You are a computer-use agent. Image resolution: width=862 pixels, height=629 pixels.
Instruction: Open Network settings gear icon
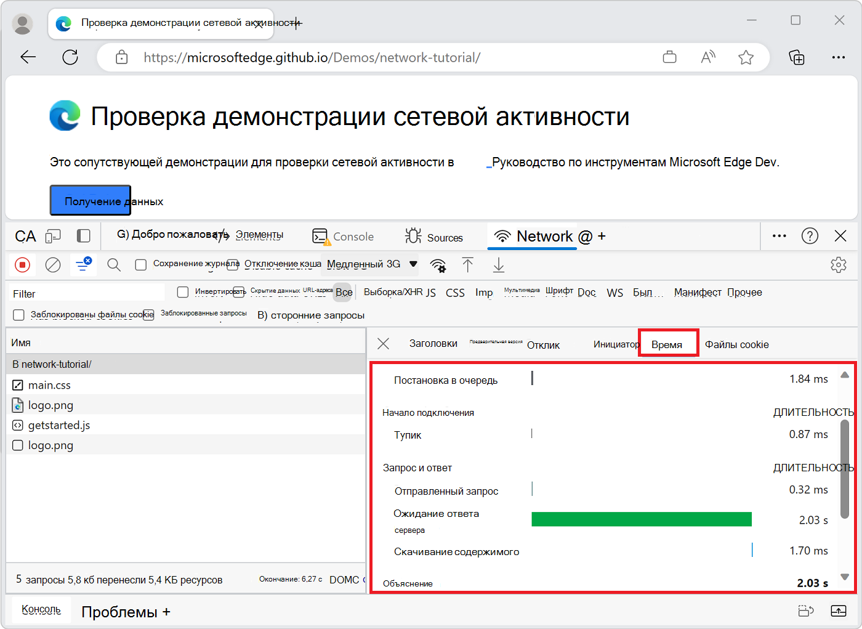click(x=839, y=265)
